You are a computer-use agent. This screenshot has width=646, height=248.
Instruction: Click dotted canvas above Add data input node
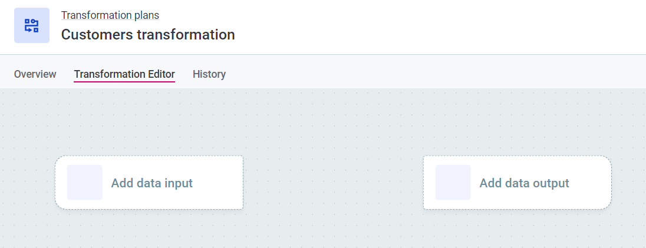pyautogui.click(x=149, y=124)
